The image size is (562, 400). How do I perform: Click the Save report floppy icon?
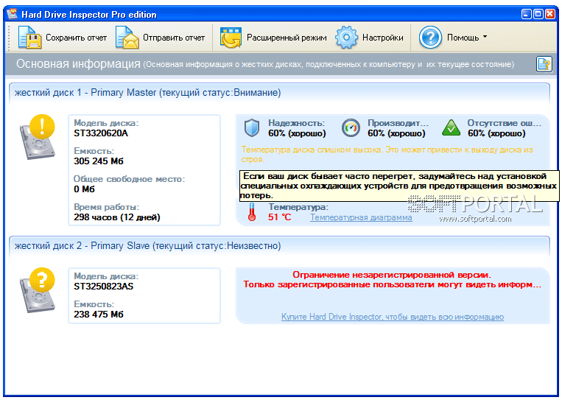[x=30, y=38]
